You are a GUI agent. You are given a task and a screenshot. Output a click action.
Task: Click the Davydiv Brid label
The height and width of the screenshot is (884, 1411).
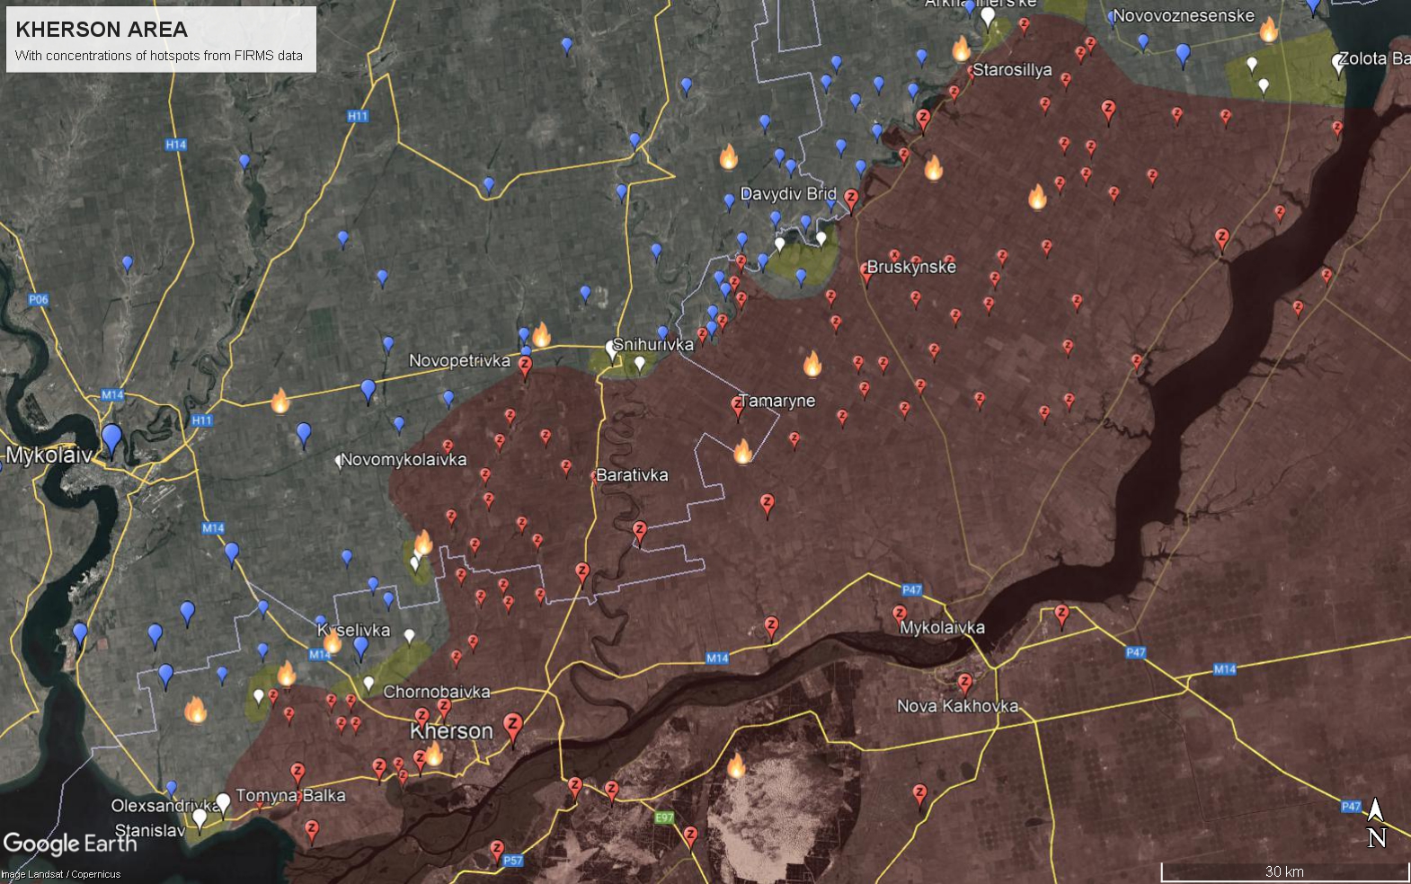(x=787, y=194)
